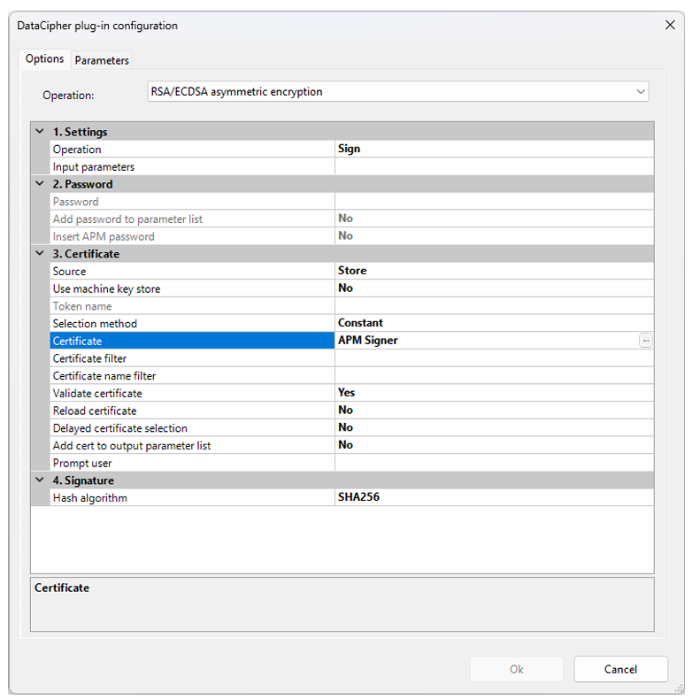The height and width of the screenshot is (699, 692).
Task: Click the SHA256 value cell
Action: pyautogui.click(x=494, y=497)
